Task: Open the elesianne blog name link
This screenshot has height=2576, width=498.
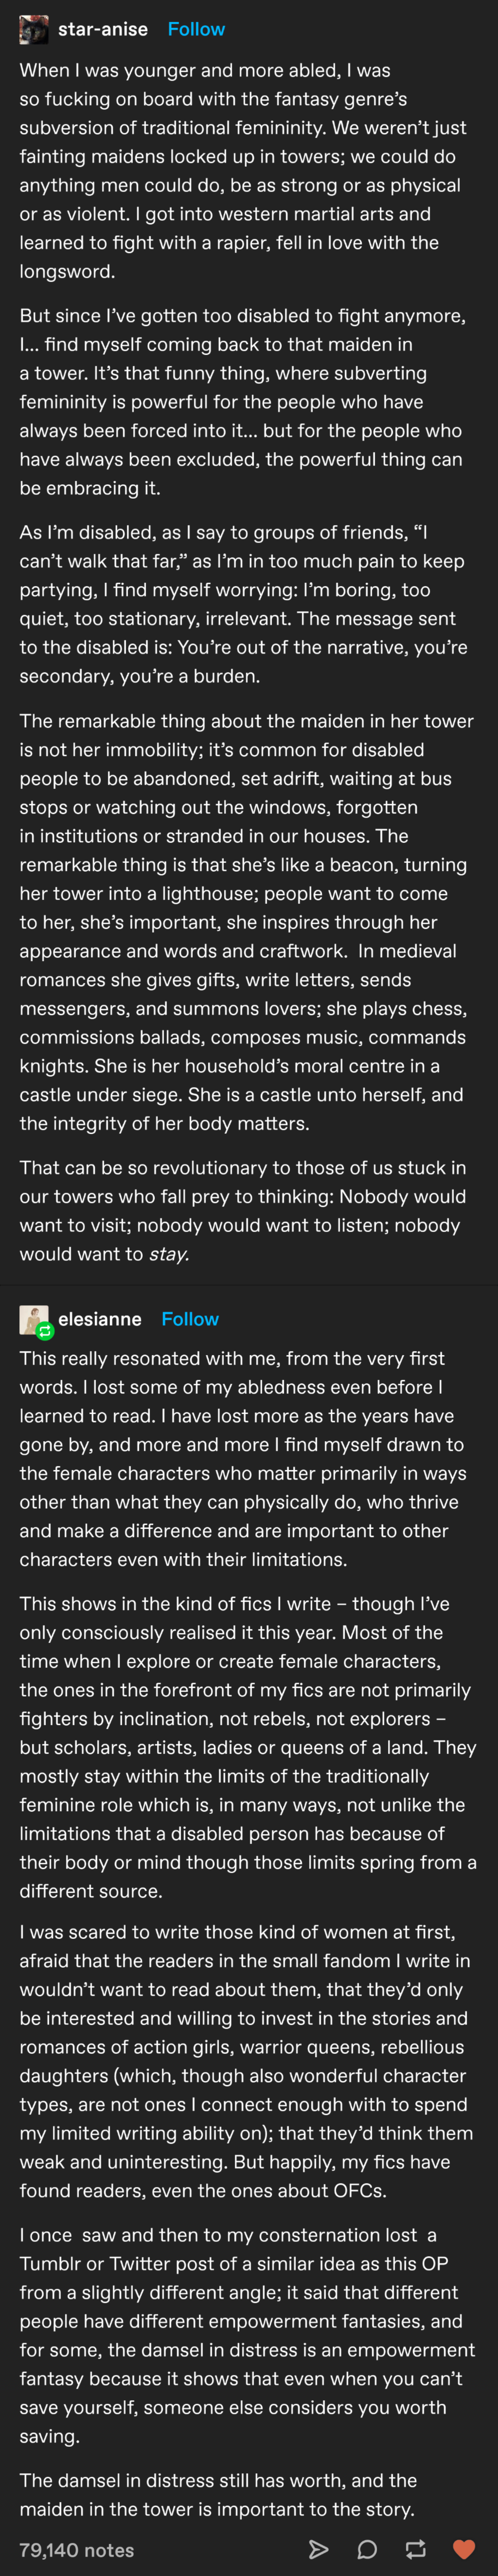Action: [100, 1319]
